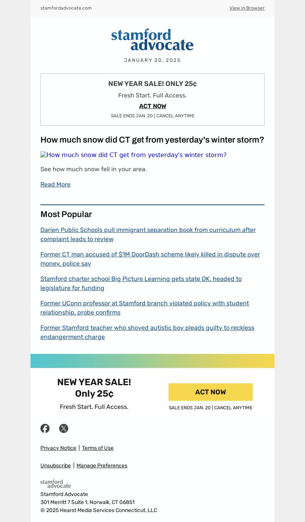Click the Unsubscribe link
This screenshot has width=305, height=522.
(56, 465)
